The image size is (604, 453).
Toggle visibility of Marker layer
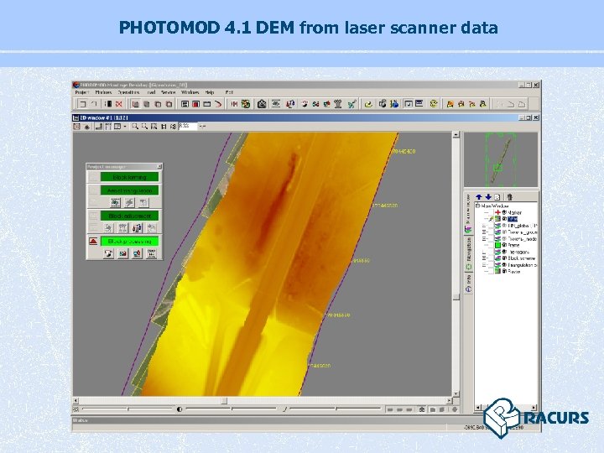click(504, 212)
